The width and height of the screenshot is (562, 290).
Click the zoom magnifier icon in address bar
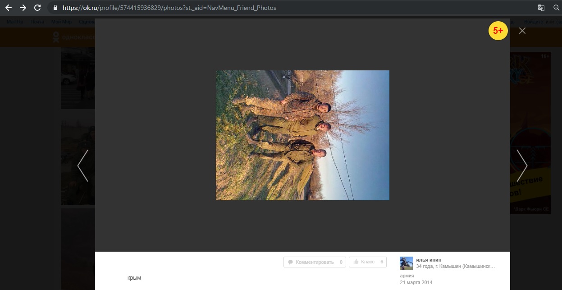click(556, 8)
